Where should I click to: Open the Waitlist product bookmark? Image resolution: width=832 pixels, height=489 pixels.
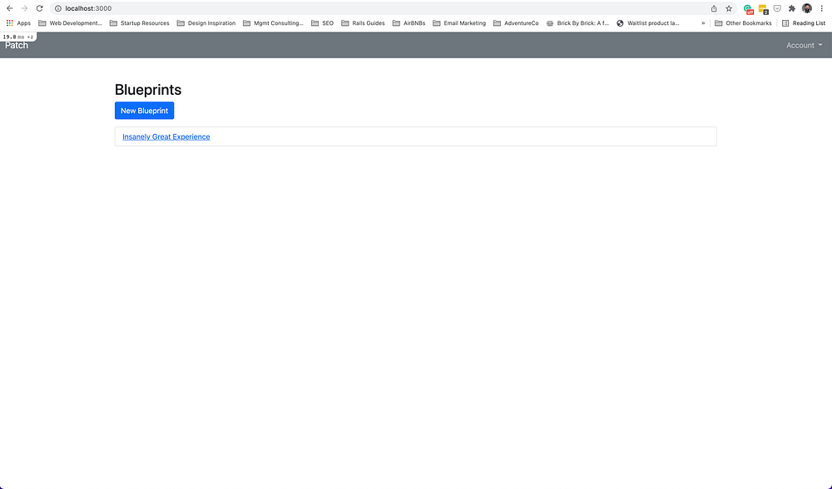(x=648, y=23)
